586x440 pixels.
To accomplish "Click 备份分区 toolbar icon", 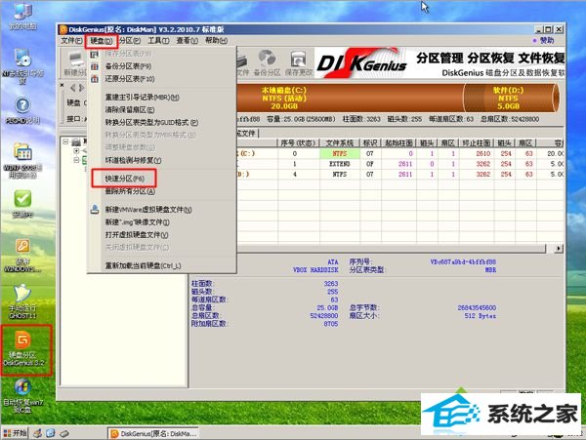I will [x=267, y=63].
